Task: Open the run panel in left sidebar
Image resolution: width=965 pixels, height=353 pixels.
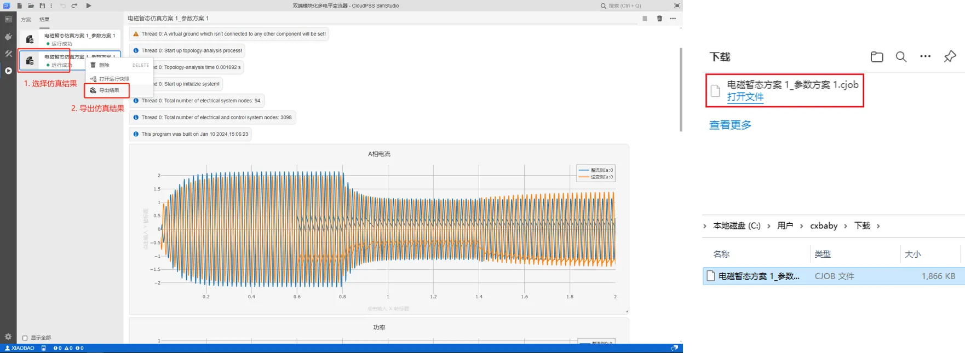Action: [x=8, y=71]
